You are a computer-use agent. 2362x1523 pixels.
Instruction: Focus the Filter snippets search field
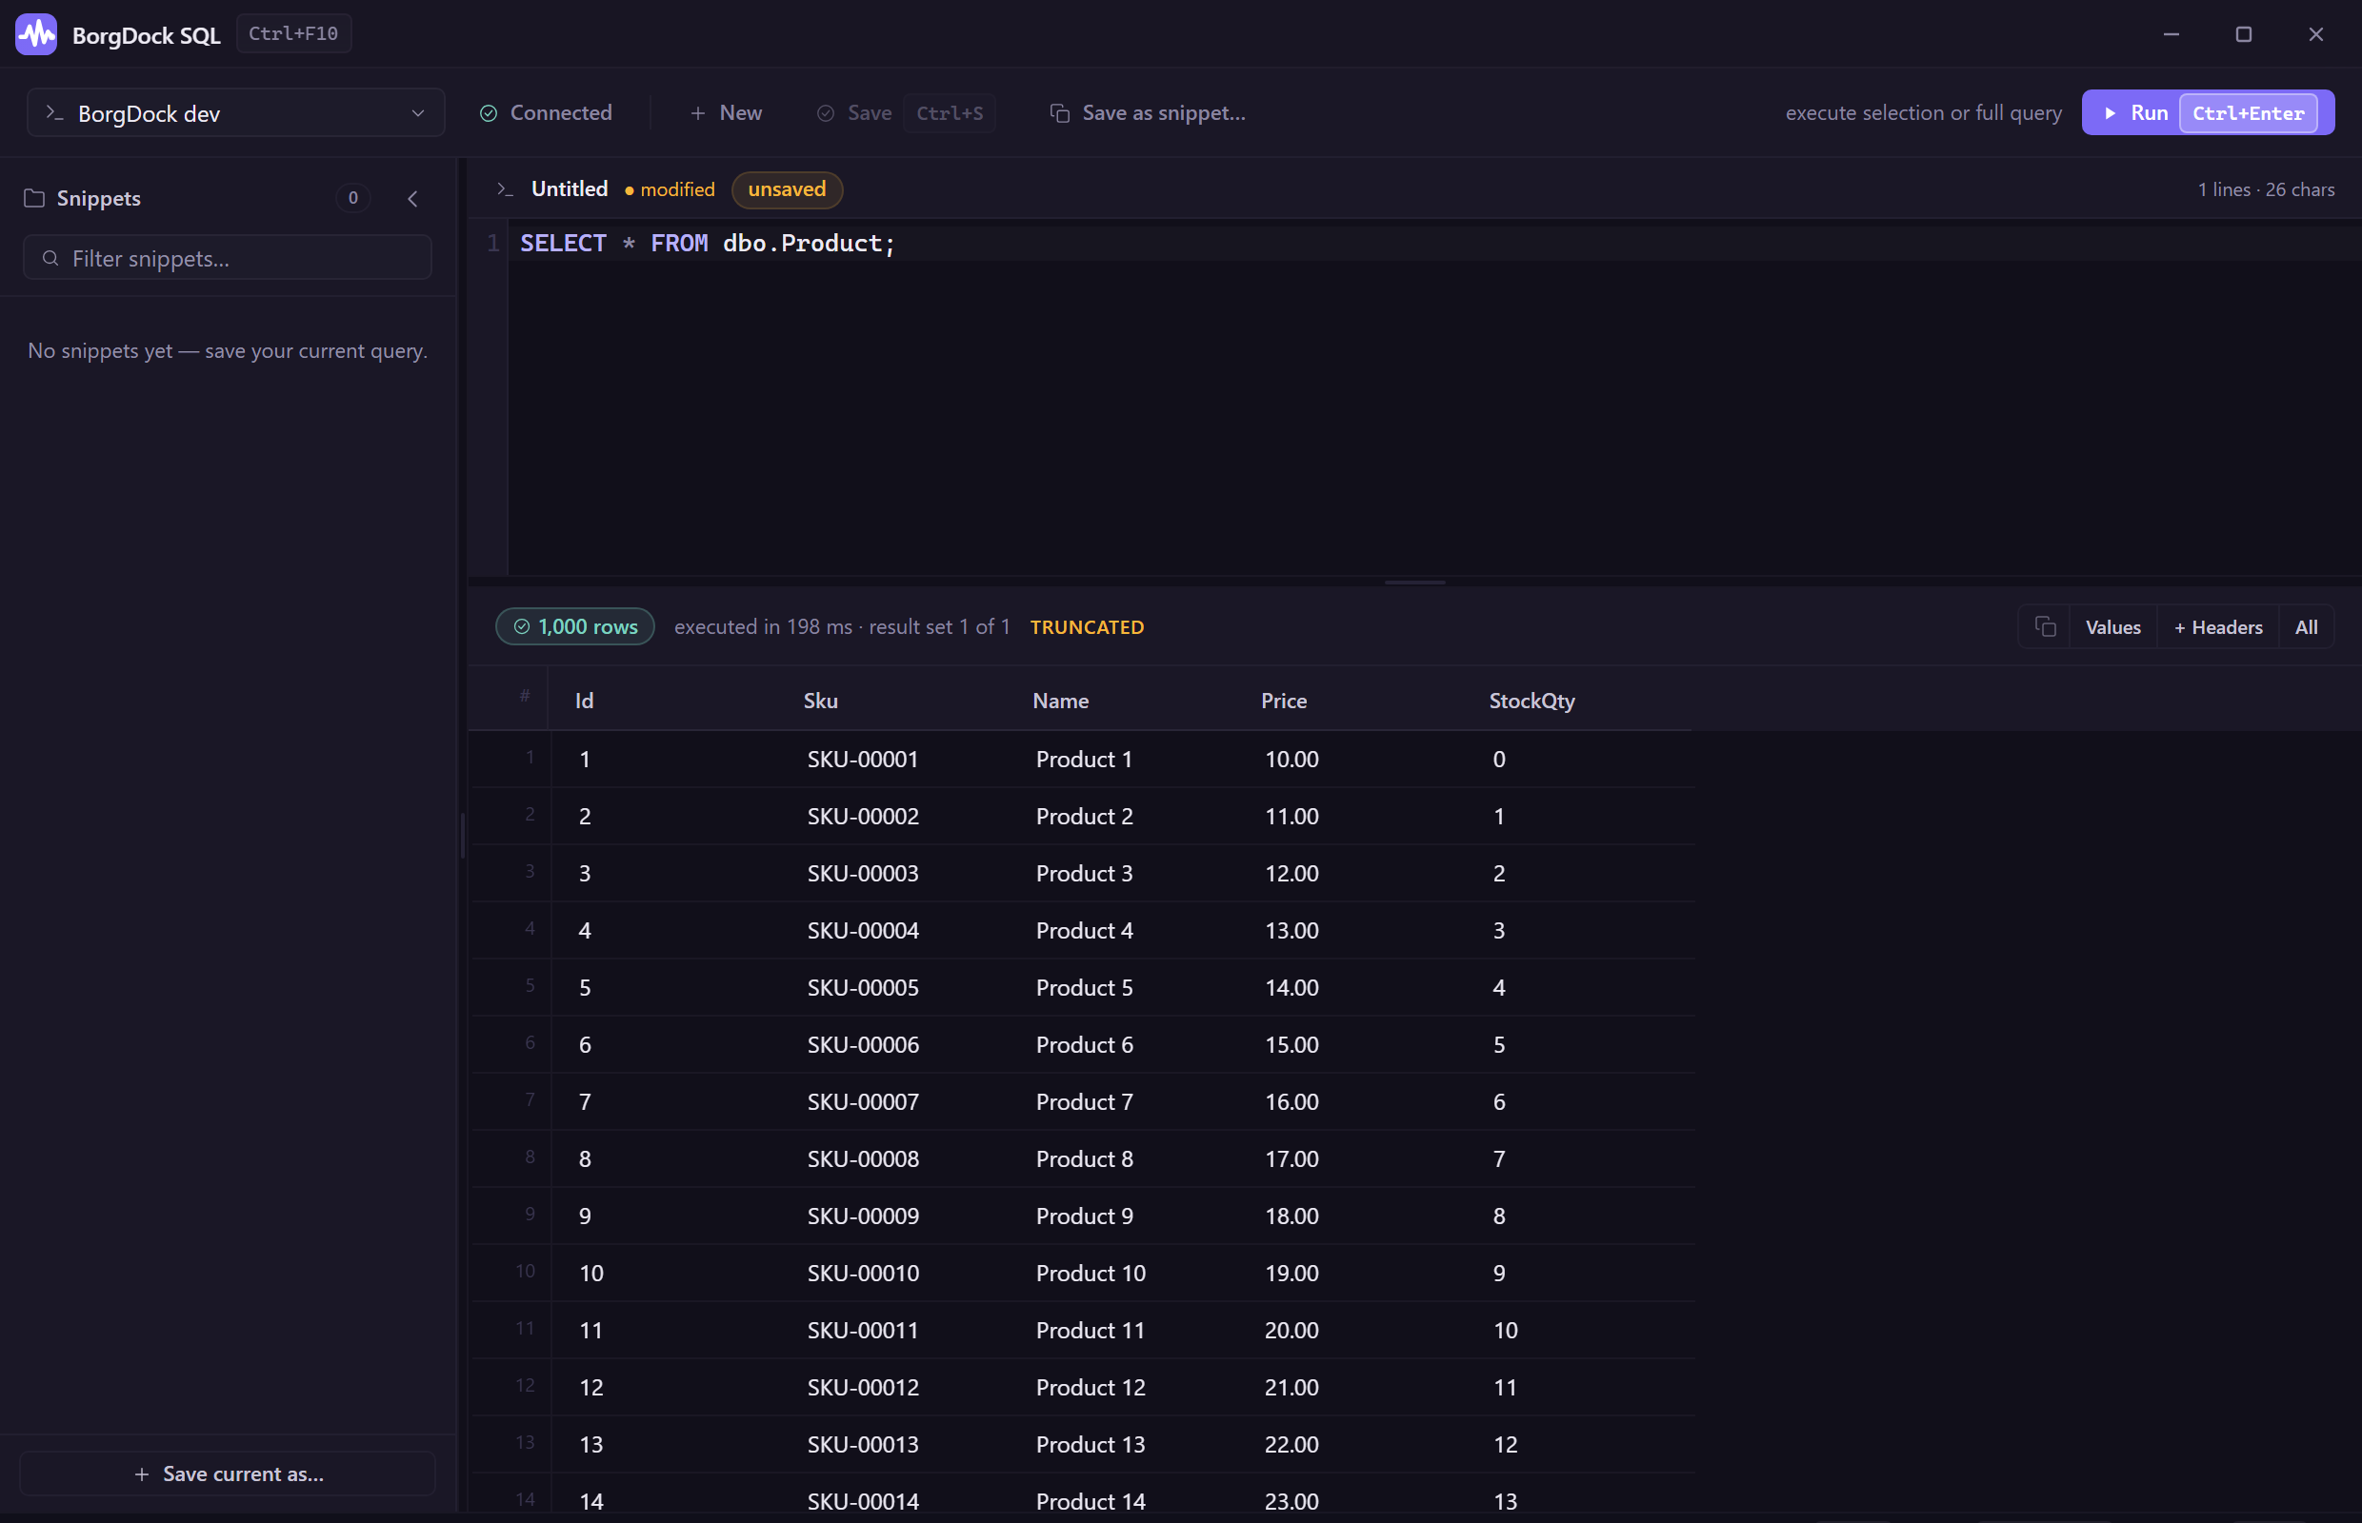228,258
